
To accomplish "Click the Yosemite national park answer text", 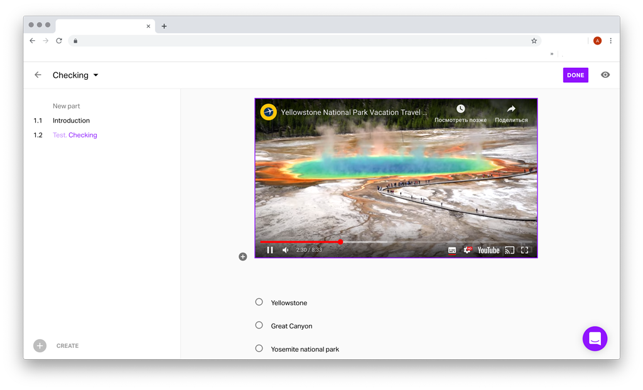I will tap(305, 349).
